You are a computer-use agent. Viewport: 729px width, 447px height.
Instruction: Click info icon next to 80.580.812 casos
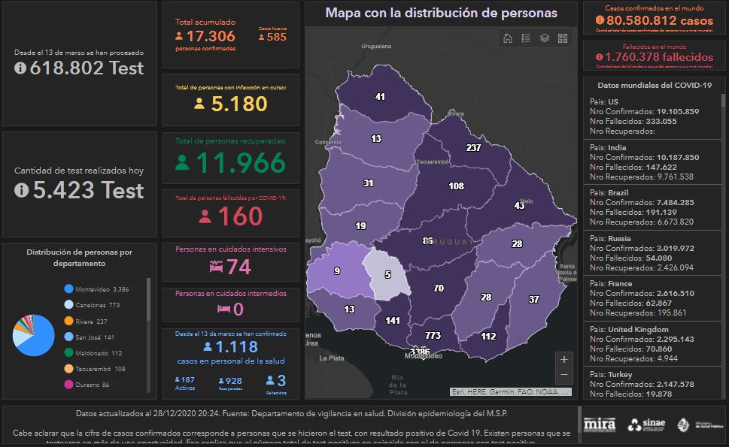pyautogui.click(x=599, y=20)
